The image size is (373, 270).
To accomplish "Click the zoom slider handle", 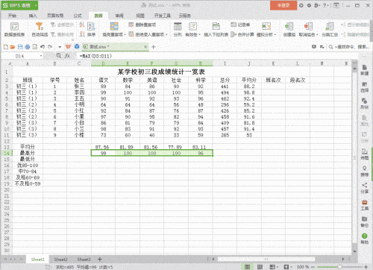I will point(339,267).
